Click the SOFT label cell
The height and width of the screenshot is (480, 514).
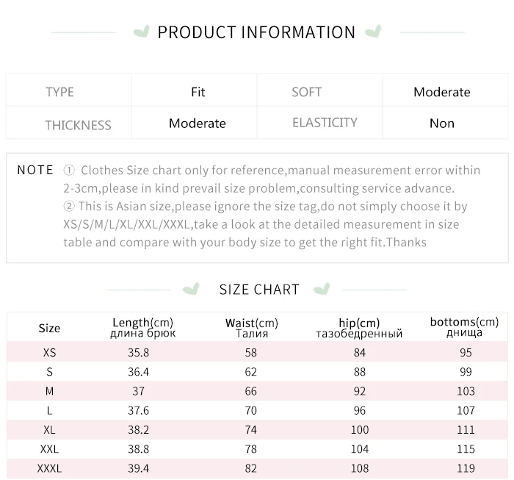click(306, 92)
